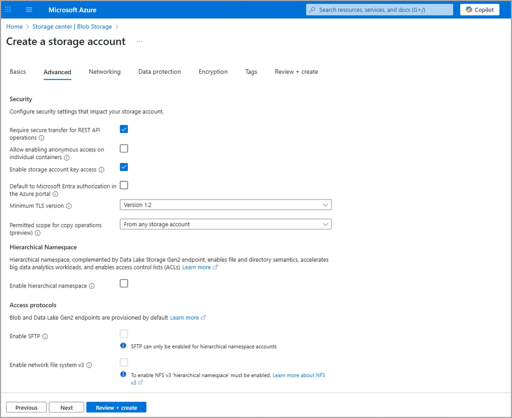This screenshot has width=512, height=418.
Task: Click the blue Review + create button
Action: pyautogui.click(x=116, y=408)
